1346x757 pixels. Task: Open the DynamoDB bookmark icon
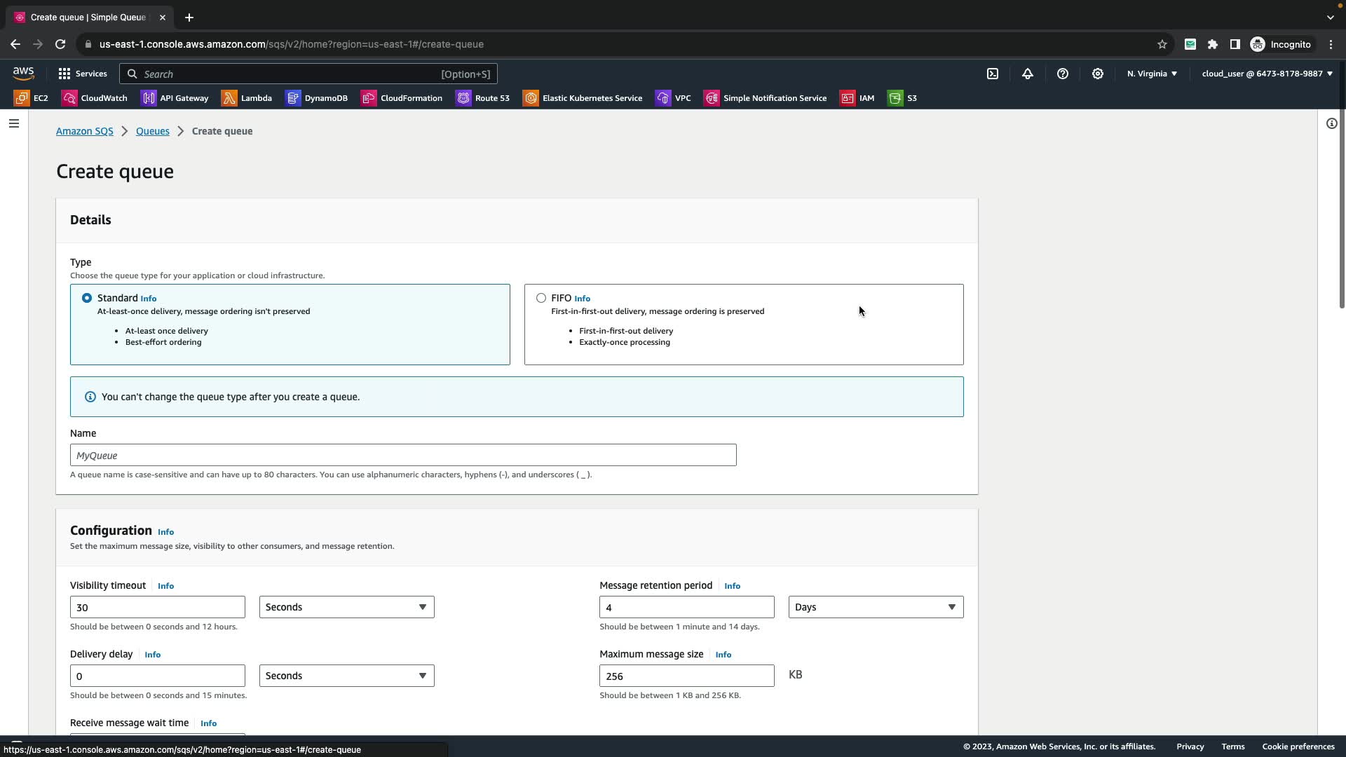293,98
